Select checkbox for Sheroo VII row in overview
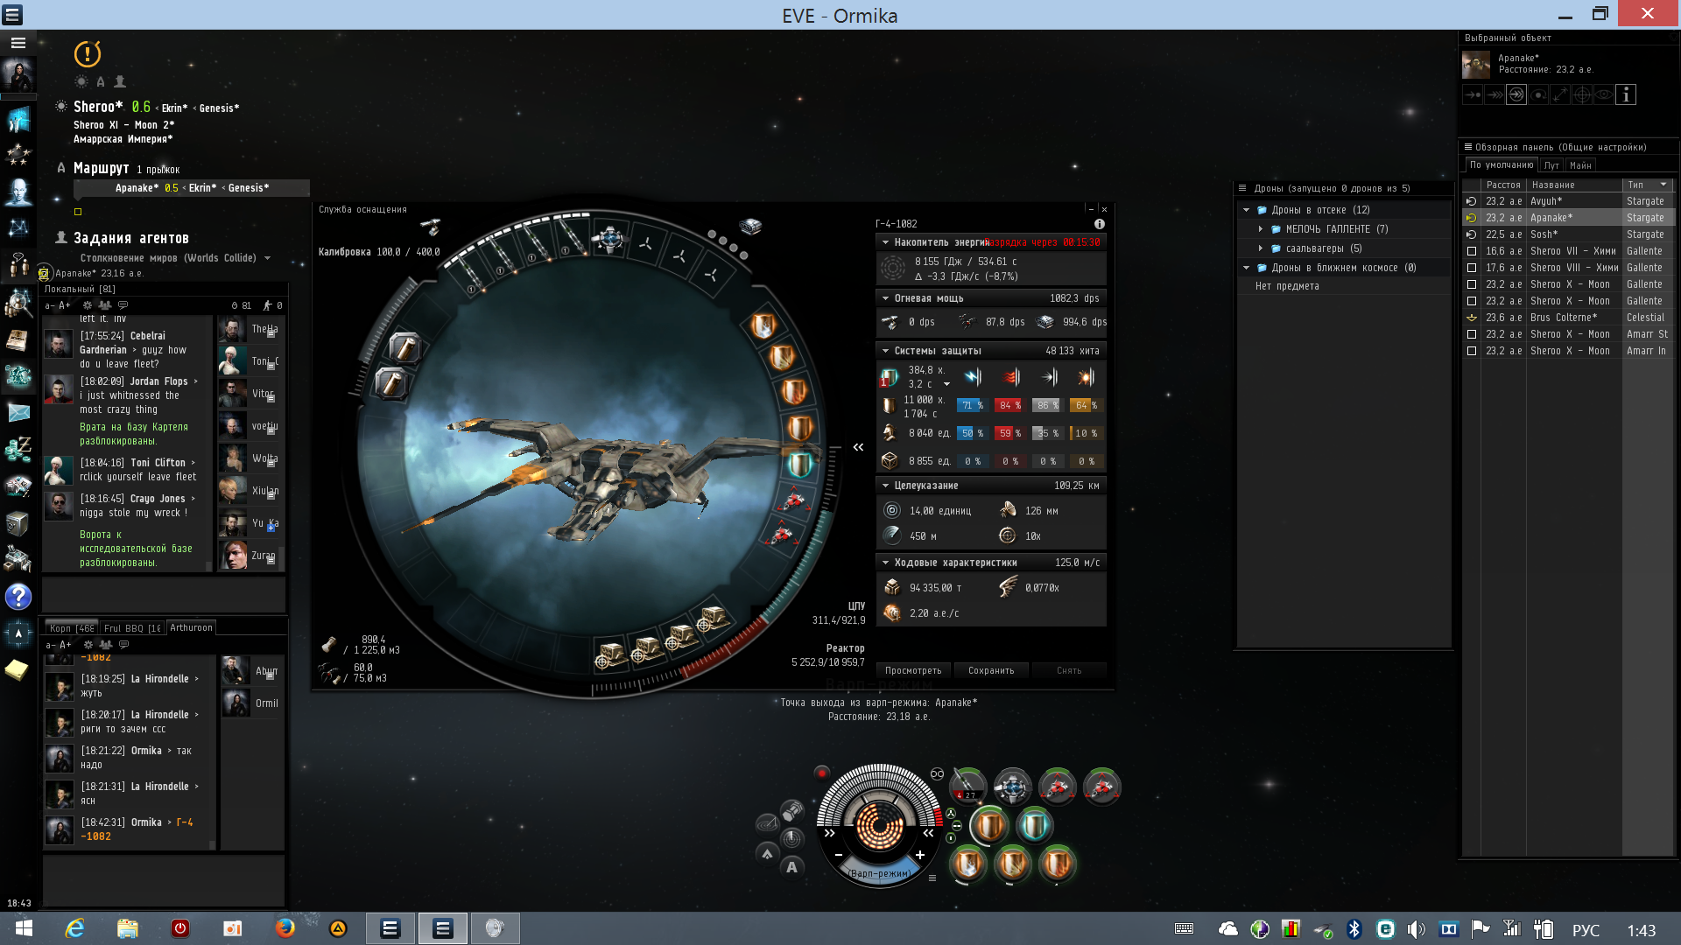This screenshot has width=1681, height=945. pos(1472,251)
